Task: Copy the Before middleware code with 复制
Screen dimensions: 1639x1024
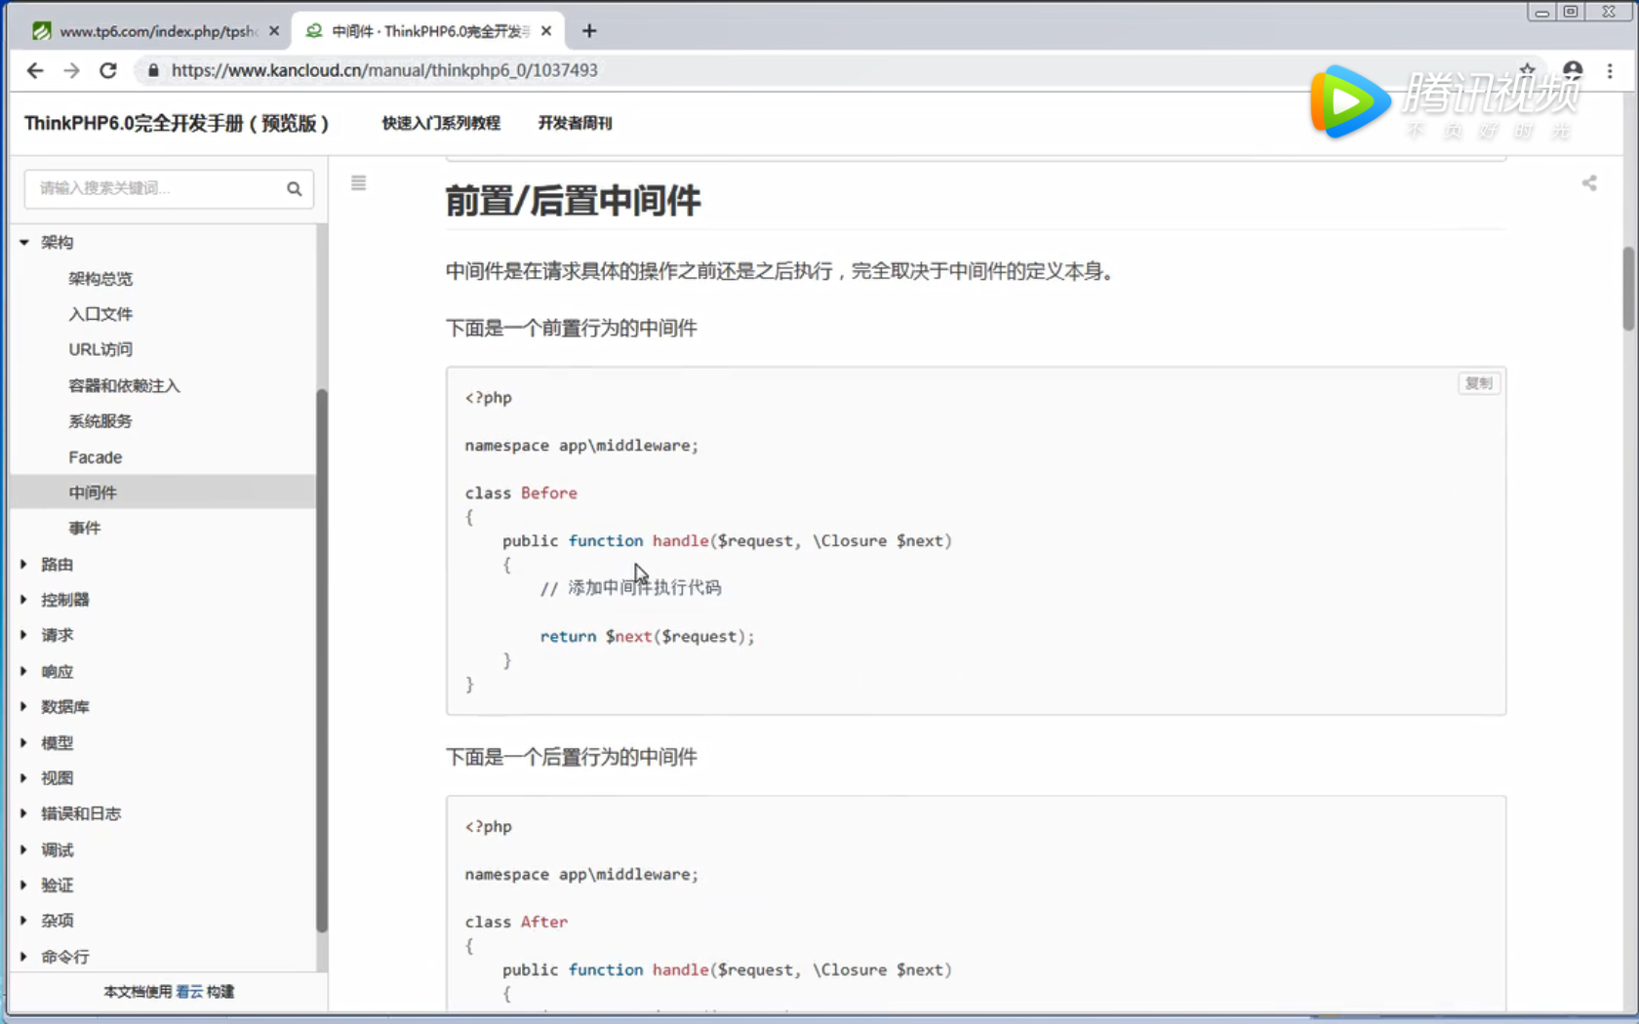Action: pos(1479,383)
